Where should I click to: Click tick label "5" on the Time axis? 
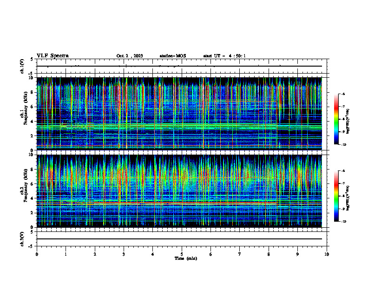182,254
